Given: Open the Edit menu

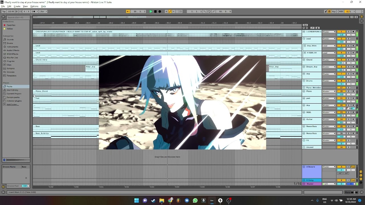Looking at the screenshot, I should click(9, 6).
